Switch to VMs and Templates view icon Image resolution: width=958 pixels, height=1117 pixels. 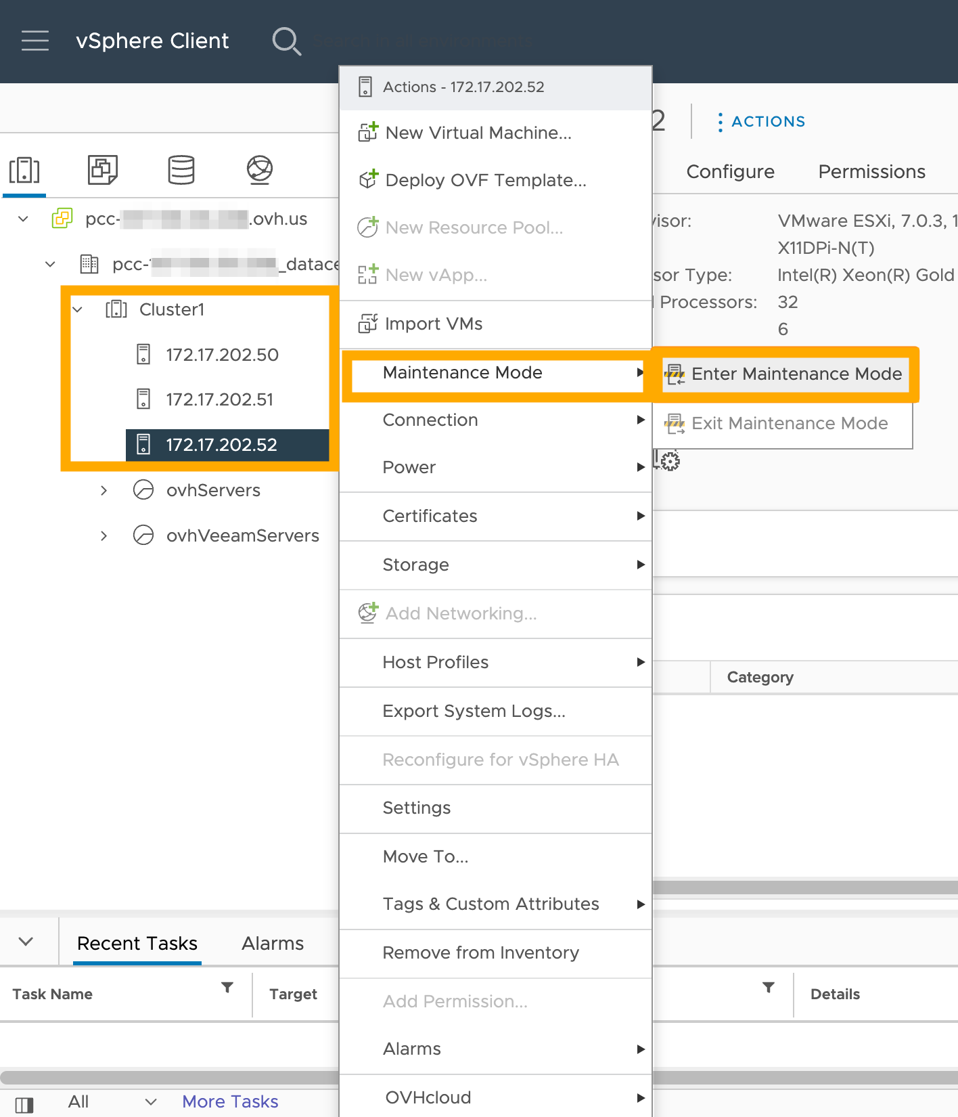103,170
